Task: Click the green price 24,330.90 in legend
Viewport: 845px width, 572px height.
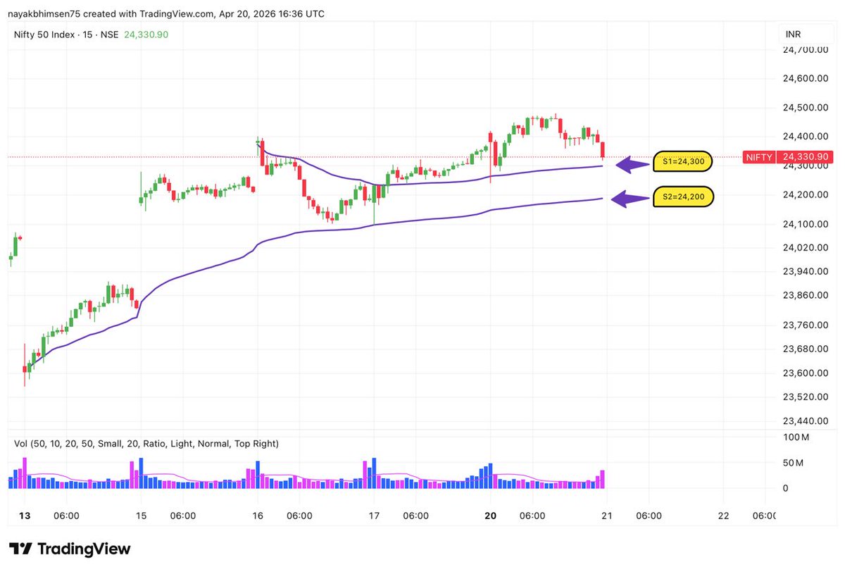Action: point(146,33)
